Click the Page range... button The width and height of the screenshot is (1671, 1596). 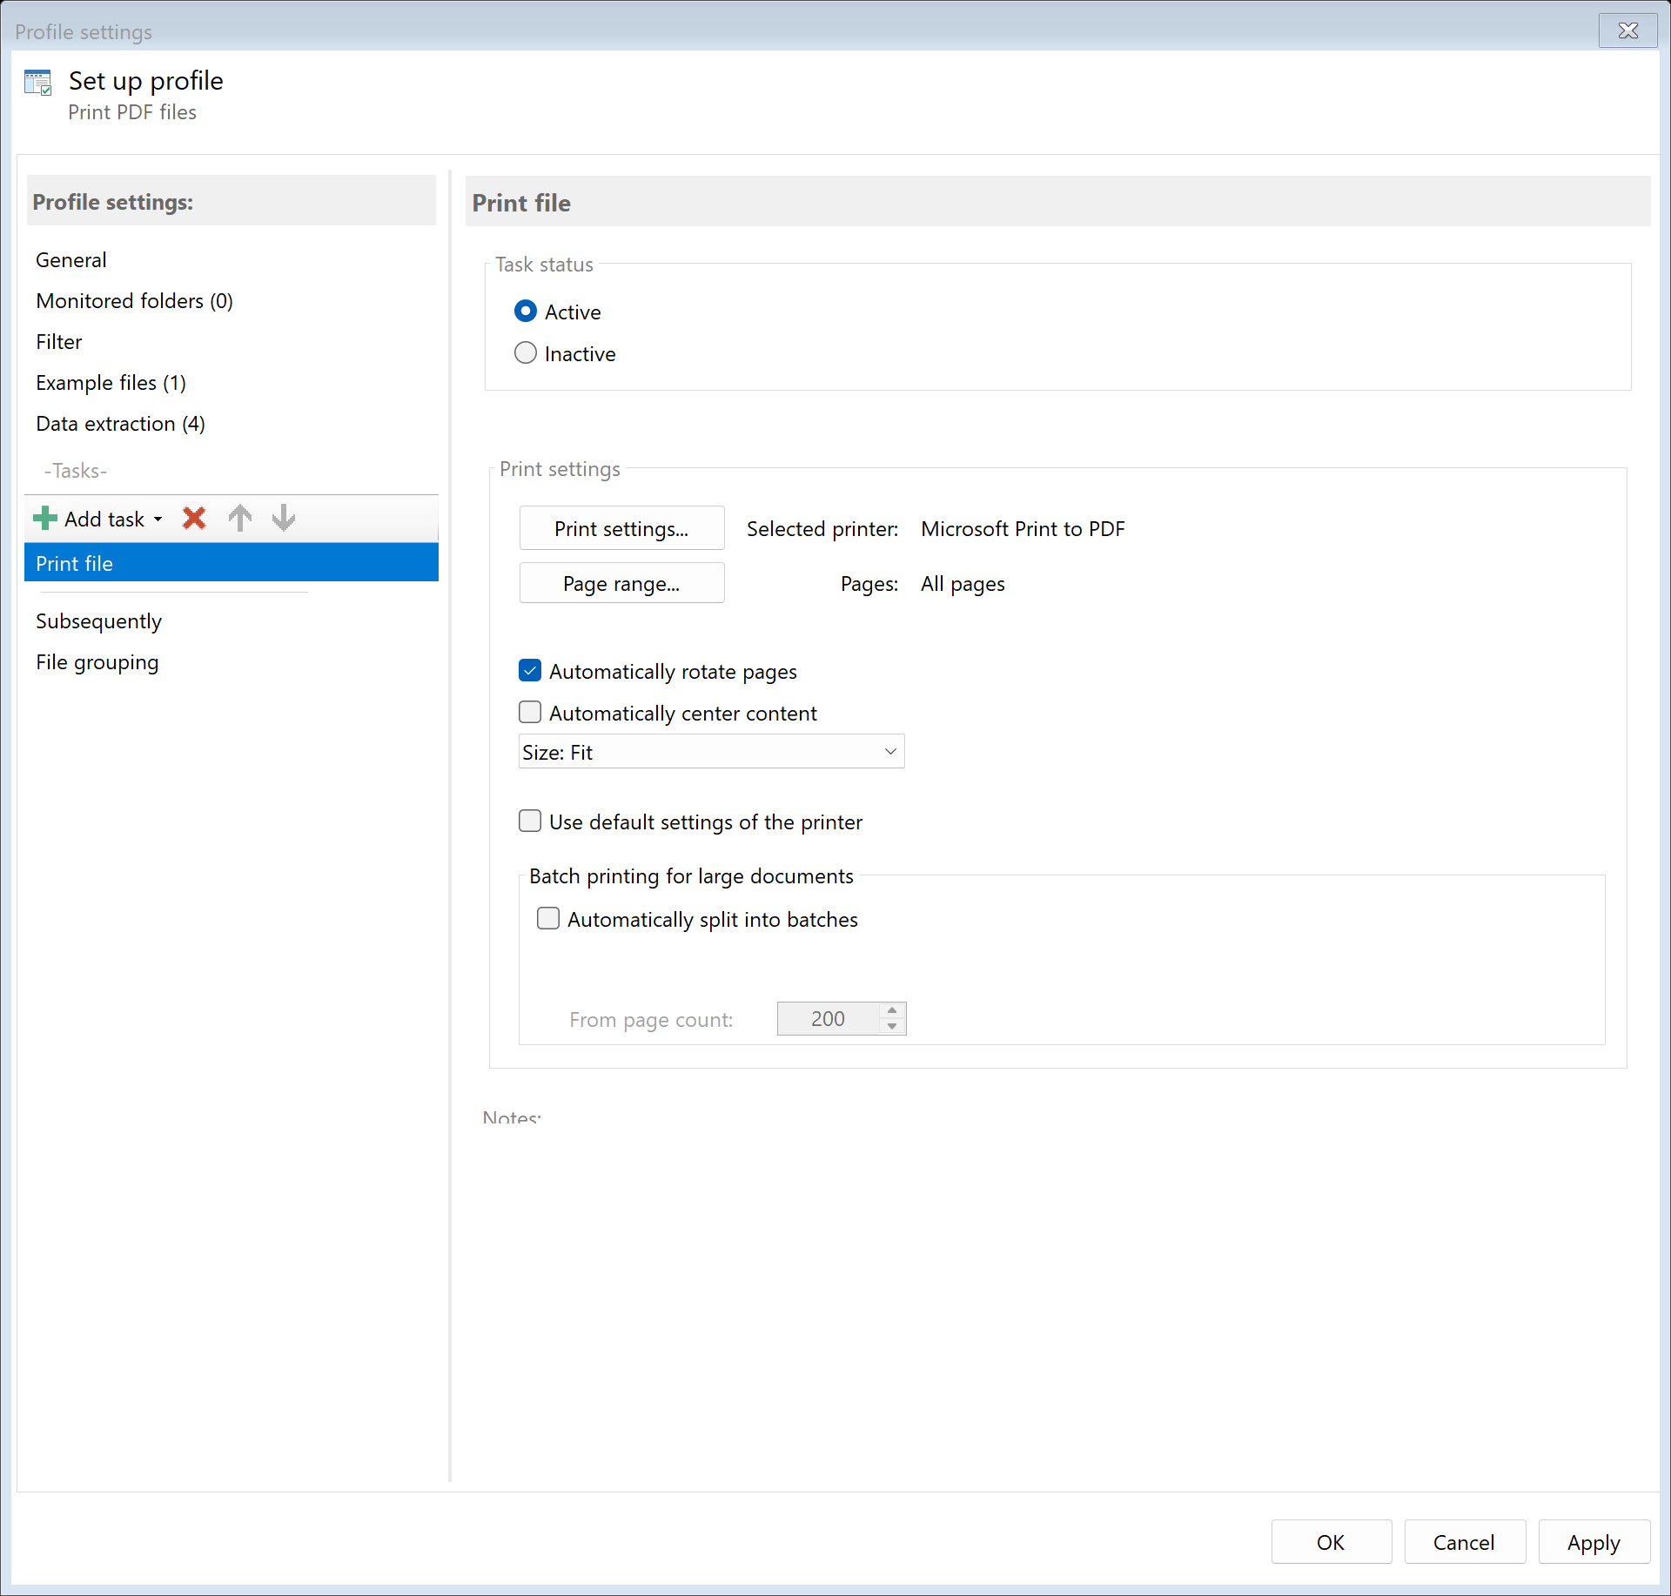point(621,583)
